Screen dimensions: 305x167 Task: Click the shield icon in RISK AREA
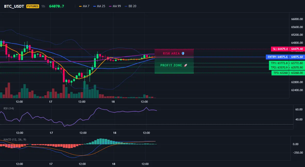point(183,53)
